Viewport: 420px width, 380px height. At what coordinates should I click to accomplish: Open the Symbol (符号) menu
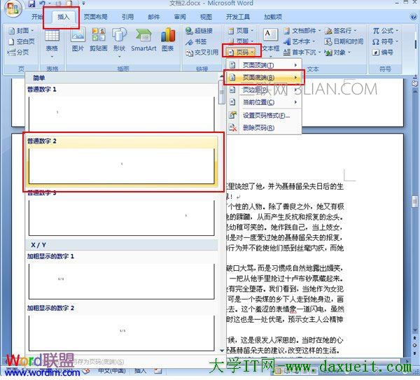point(385,41)
